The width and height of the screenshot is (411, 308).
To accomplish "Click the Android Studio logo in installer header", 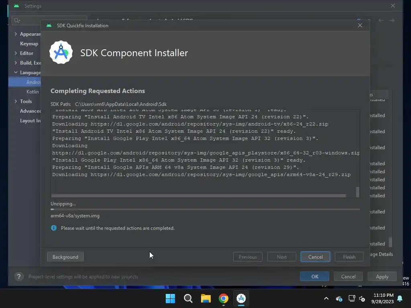I will point(61,53).
